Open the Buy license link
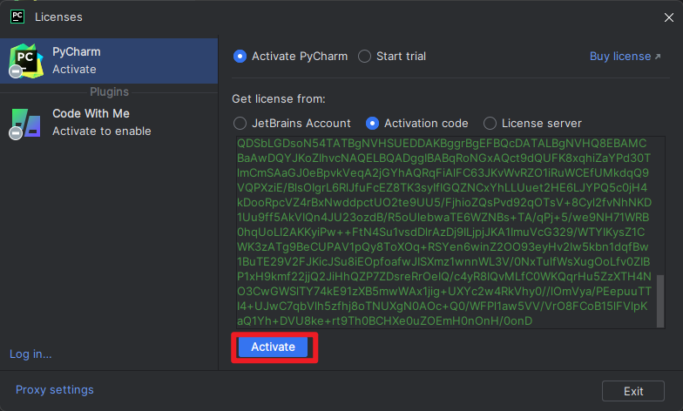Screen dimensions: 683x411 626,56
